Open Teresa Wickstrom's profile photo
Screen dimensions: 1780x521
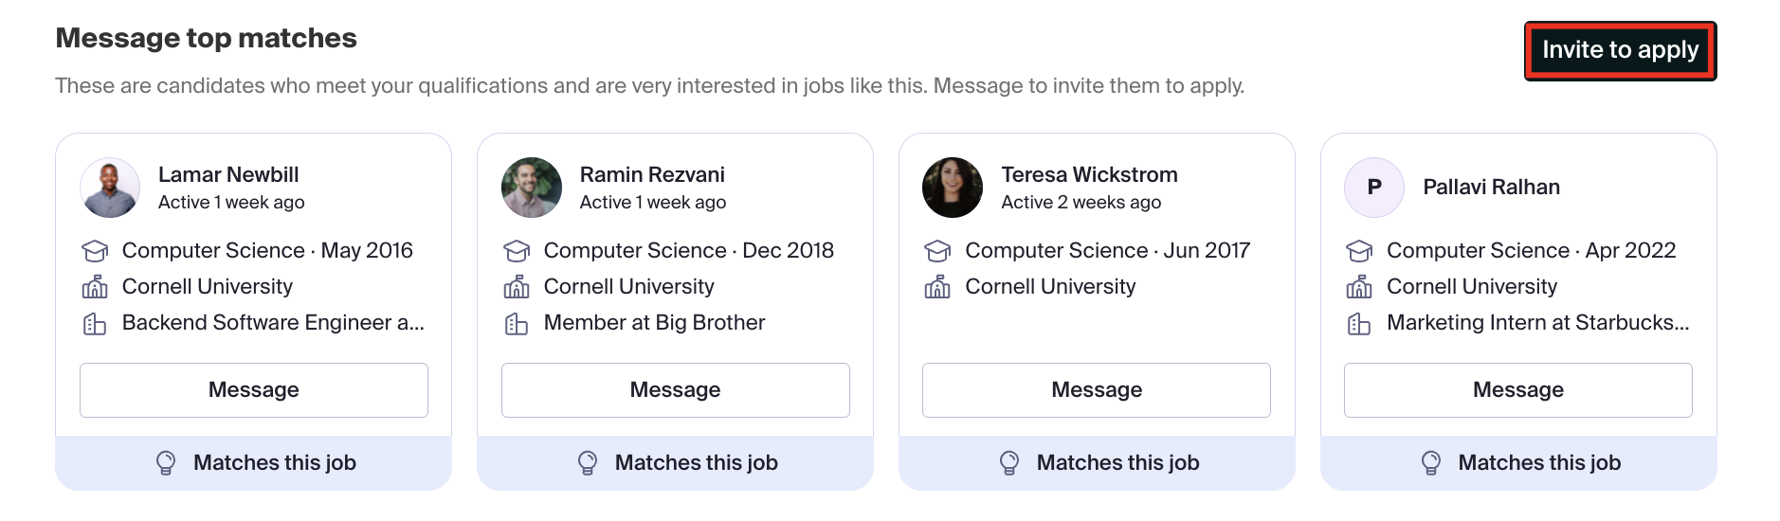click(953, 188)
